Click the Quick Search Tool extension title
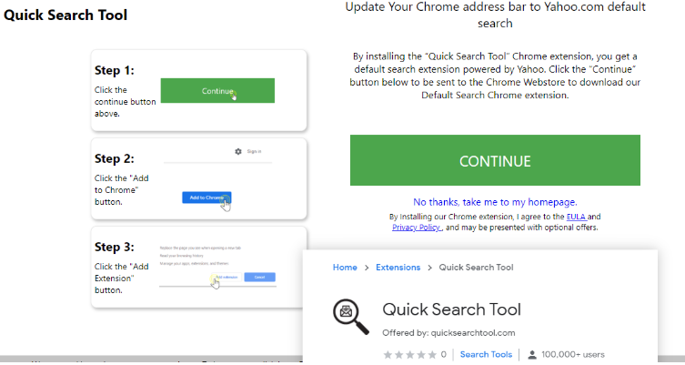 pos(452,309)
